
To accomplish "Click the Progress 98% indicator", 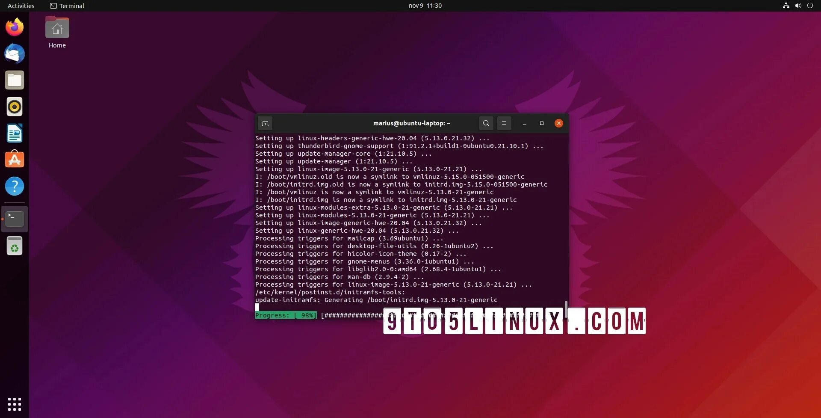I will pos(286,315).
